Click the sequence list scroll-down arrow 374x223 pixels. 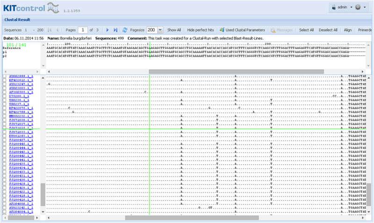[x=43, y=212]
